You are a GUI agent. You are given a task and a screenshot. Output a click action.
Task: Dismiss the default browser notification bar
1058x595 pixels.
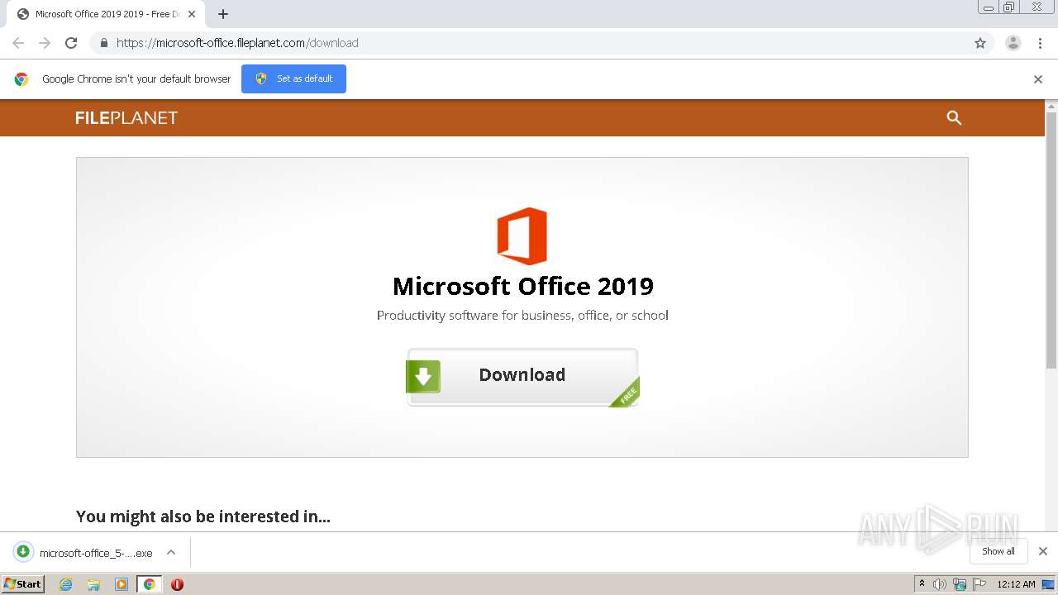[x=1038, y=79]
